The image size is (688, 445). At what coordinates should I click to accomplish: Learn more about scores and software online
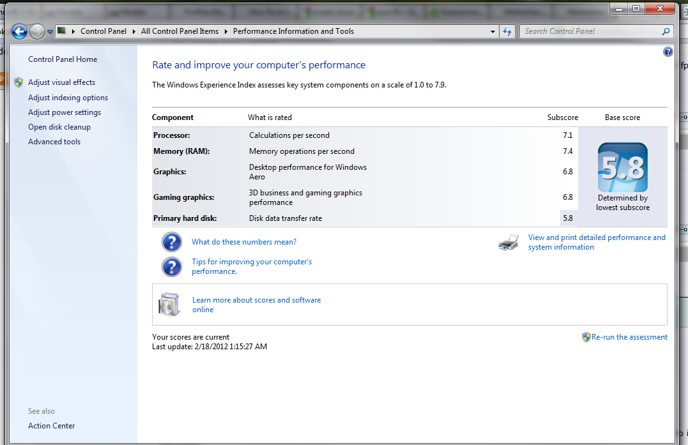click(x=257, y=305)
